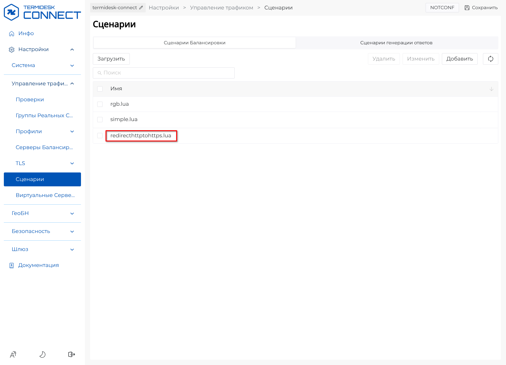Click the refresh icon button
This screenshot has height=365, width=506.
coord(490,59)
